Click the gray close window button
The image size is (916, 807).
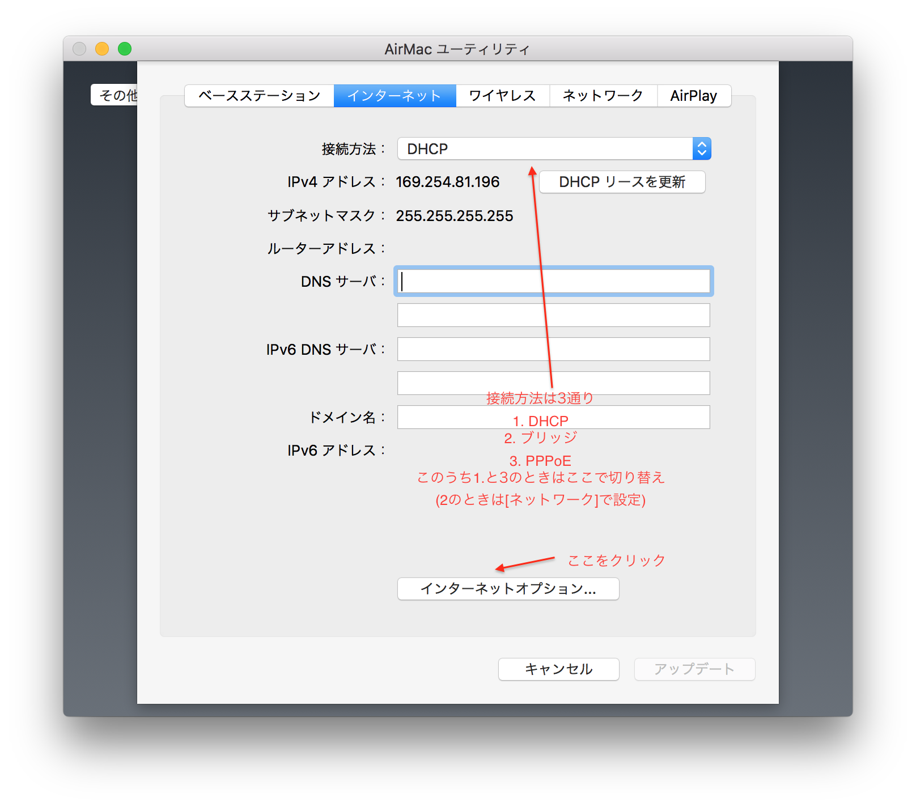79,49
